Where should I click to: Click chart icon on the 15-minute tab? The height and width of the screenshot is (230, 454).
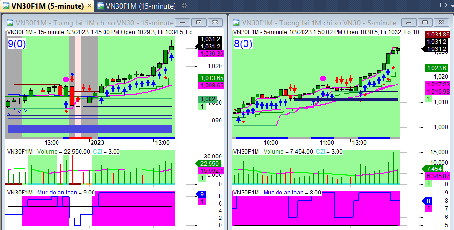click(101, 6)
